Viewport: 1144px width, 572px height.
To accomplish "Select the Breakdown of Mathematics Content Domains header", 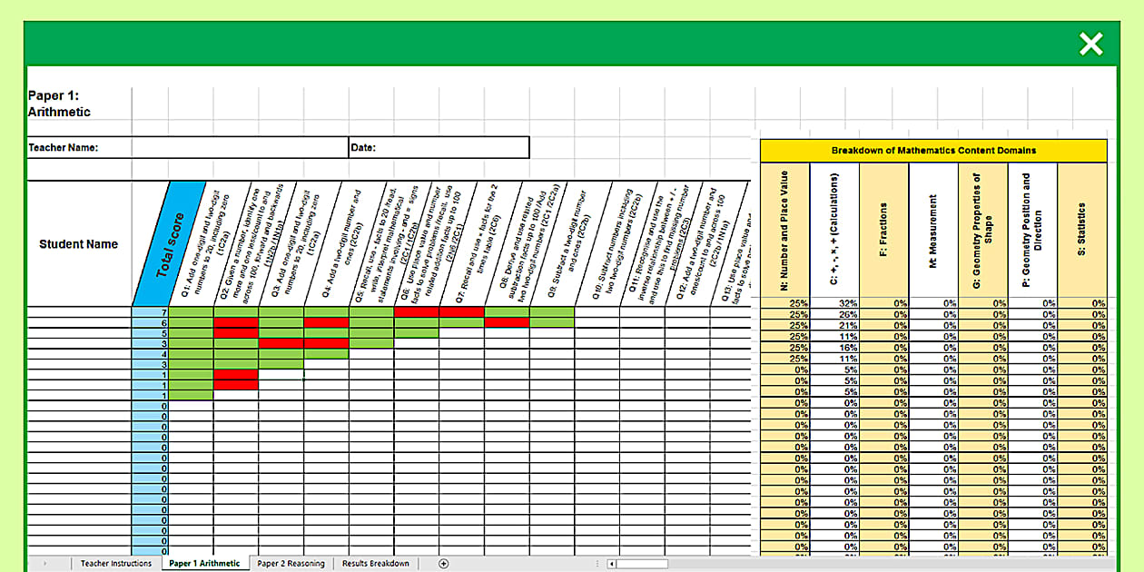I will (x=933, y=151).
